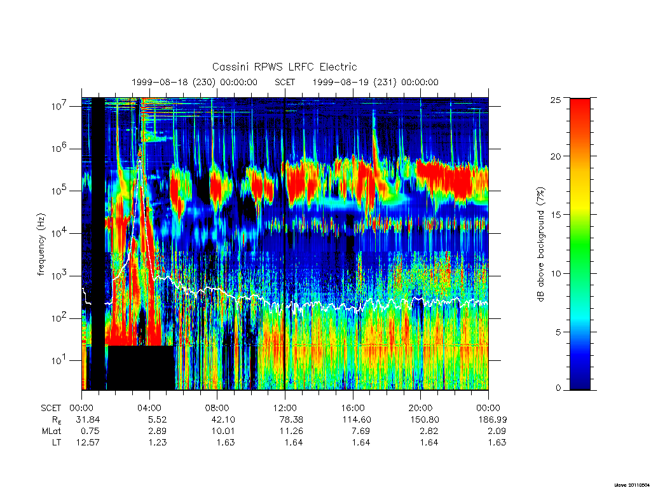Image resolution: width=651 pixels, height=488 pixels.
Task: Click the frequency tick label 10^2
Action: pyautogui.click(x=60, y=318)
